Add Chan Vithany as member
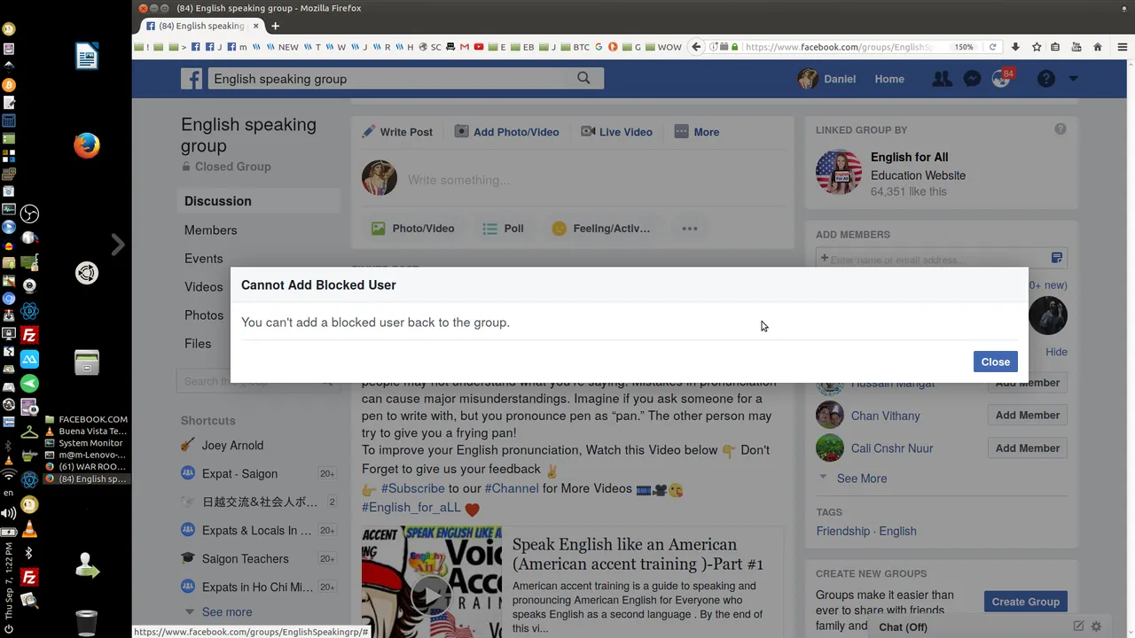This screenshot has width=1135, height=638. tap(1027, 416)
